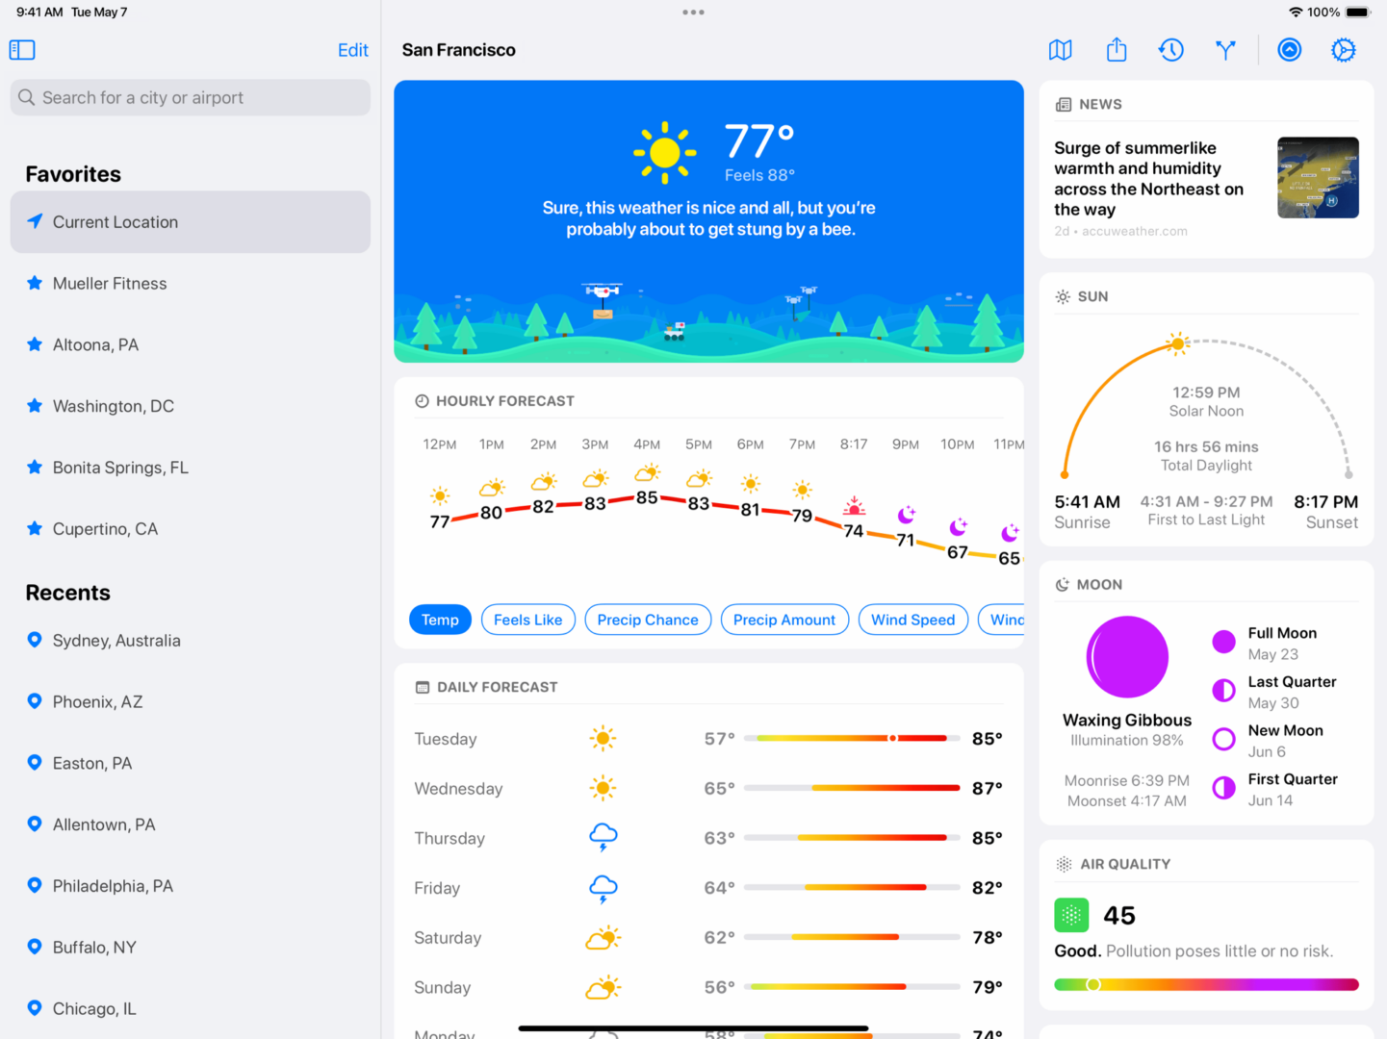This screenshot has height=1039, width=1387.
Task: Expand the Thursday daily forecast row
Action: click(x=707, y=838)
